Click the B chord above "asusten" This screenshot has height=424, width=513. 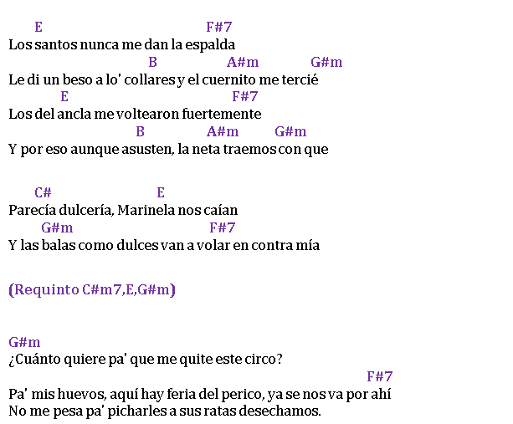click(x=140, y=131)
